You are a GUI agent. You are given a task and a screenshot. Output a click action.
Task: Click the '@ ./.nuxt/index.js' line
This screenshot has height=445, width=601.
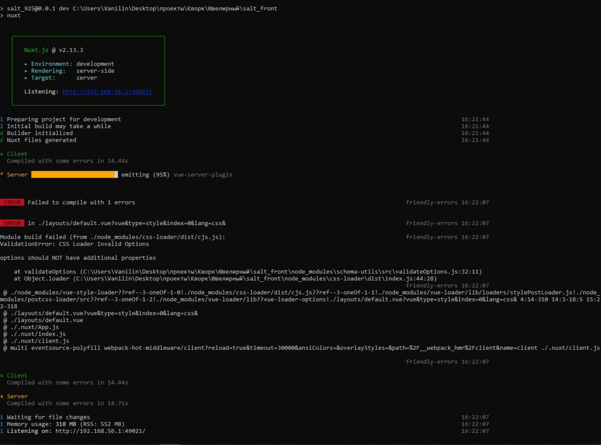pos(35,334)
